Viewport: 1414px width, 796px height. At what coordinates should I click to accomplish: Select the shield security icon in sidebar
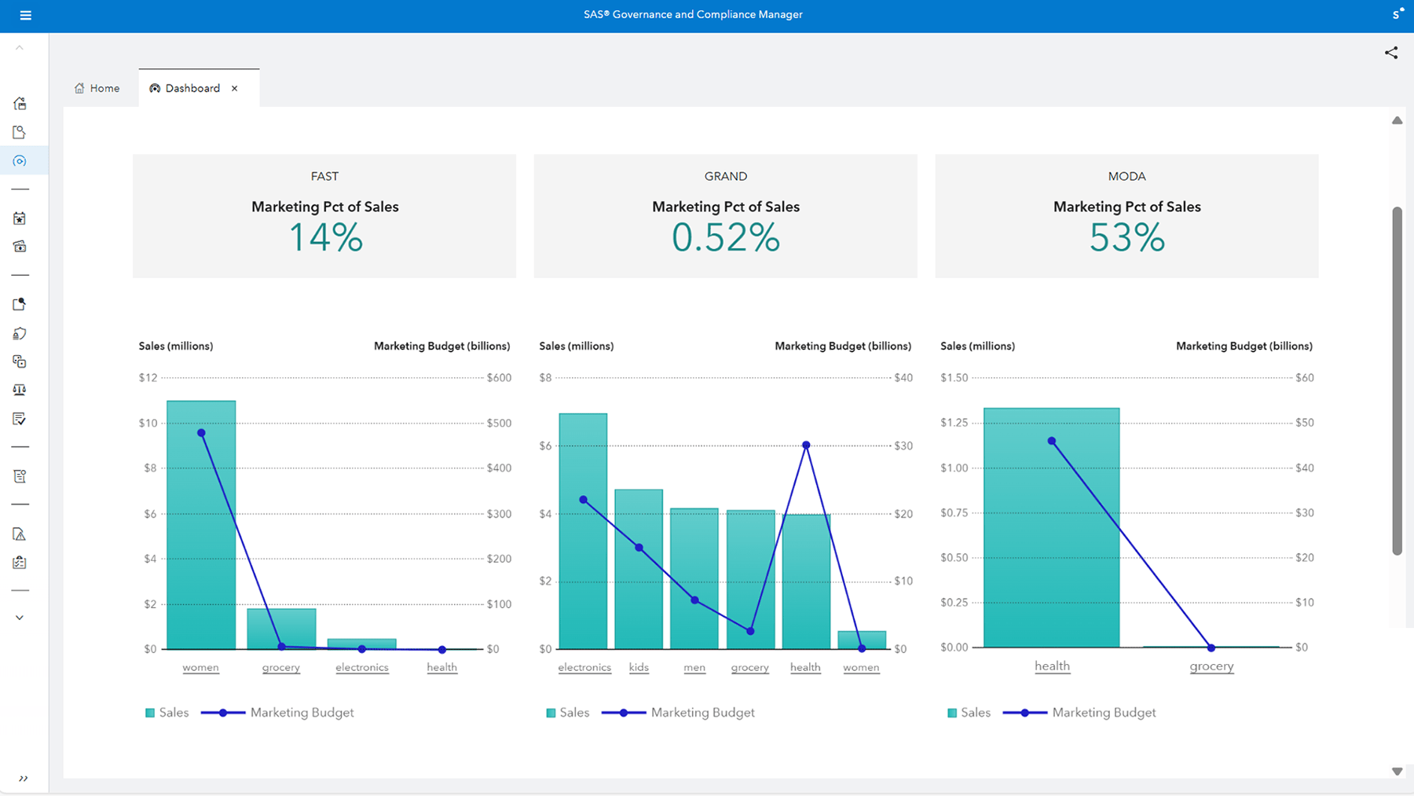[x=20, y=332]
